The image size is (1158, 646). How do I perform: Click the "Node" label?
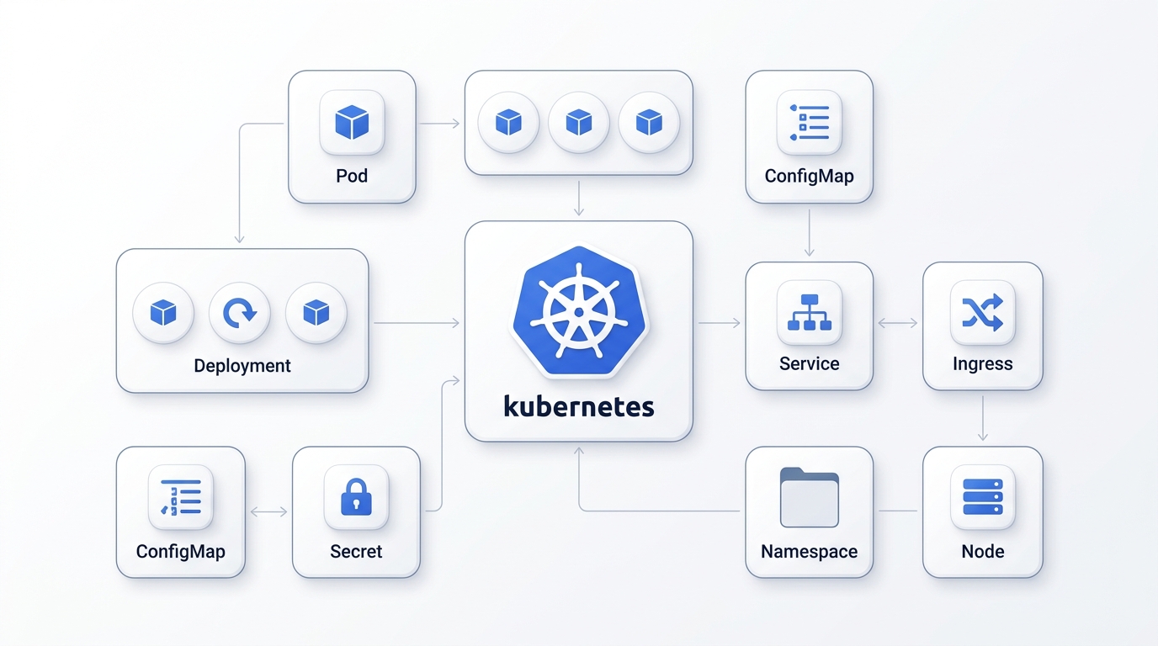982,552
